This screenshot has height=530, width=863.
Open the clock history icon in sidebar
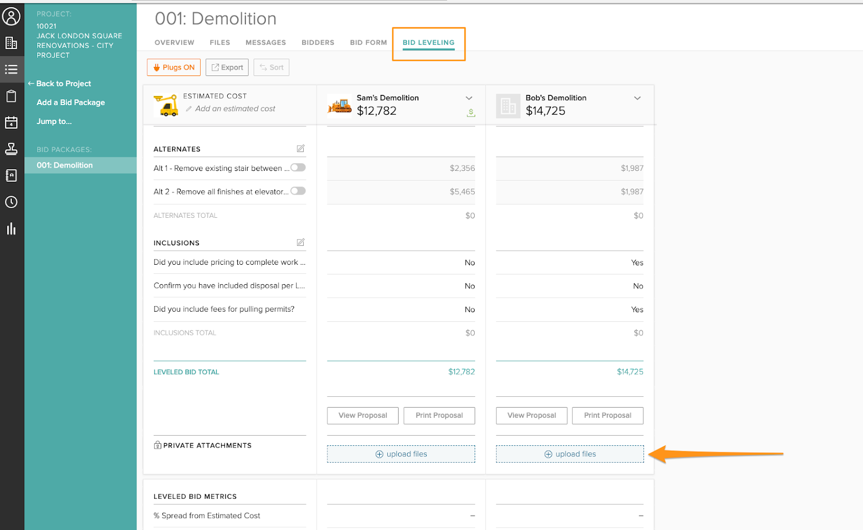pos(11,202)
